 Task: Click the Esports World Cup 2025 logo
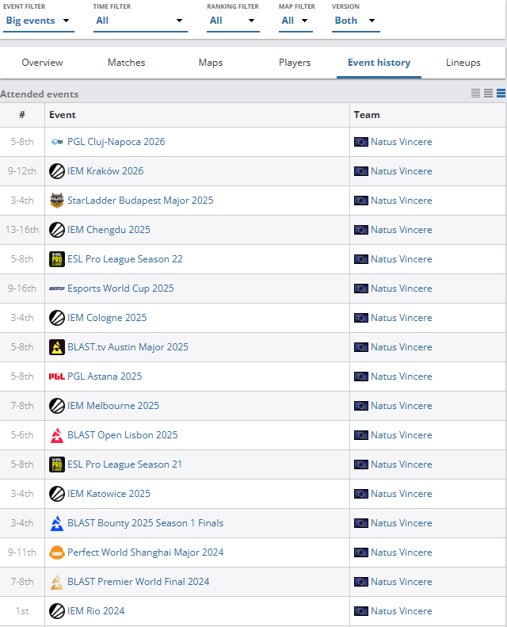click(57, 289)
